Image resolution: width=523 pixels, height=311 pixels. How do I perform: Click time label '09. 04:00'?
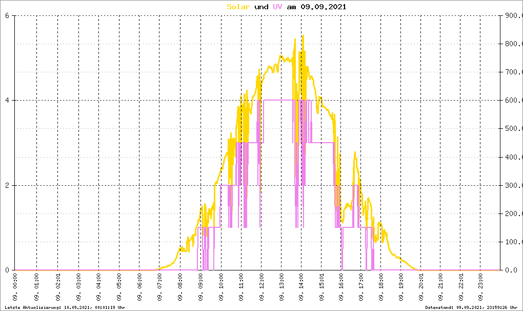(99, 287)
